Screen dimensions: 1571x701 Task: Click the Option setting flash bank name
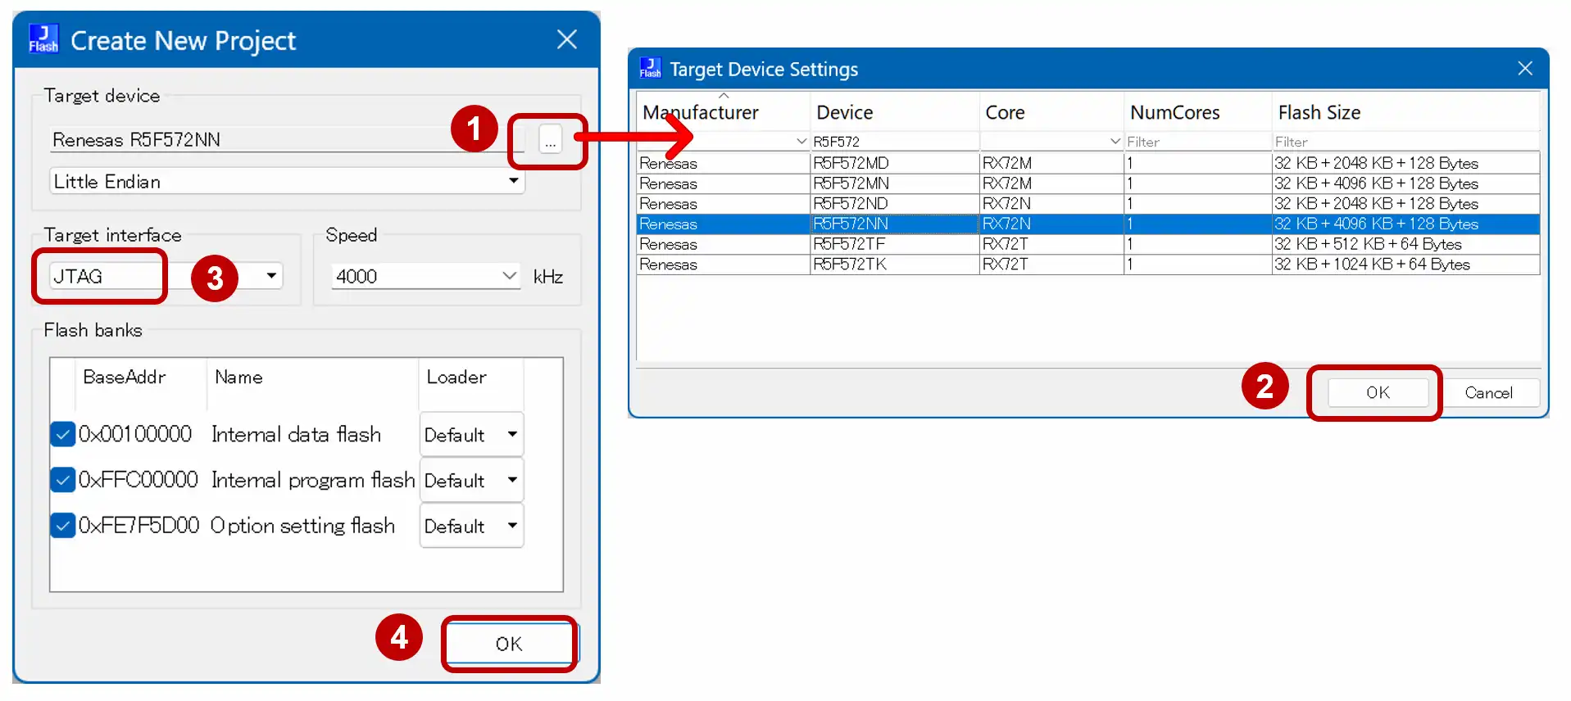pos(302,526)
